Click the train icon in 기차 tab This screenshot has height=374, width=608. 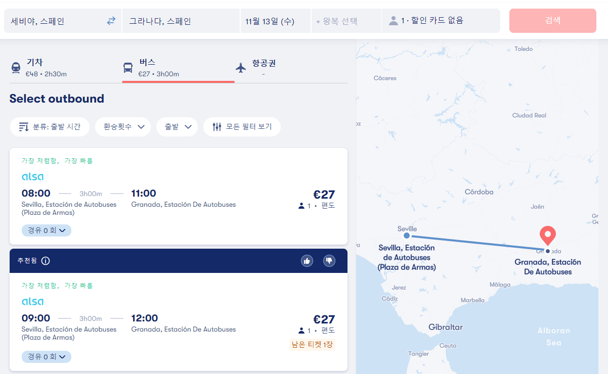click(16, 68)
